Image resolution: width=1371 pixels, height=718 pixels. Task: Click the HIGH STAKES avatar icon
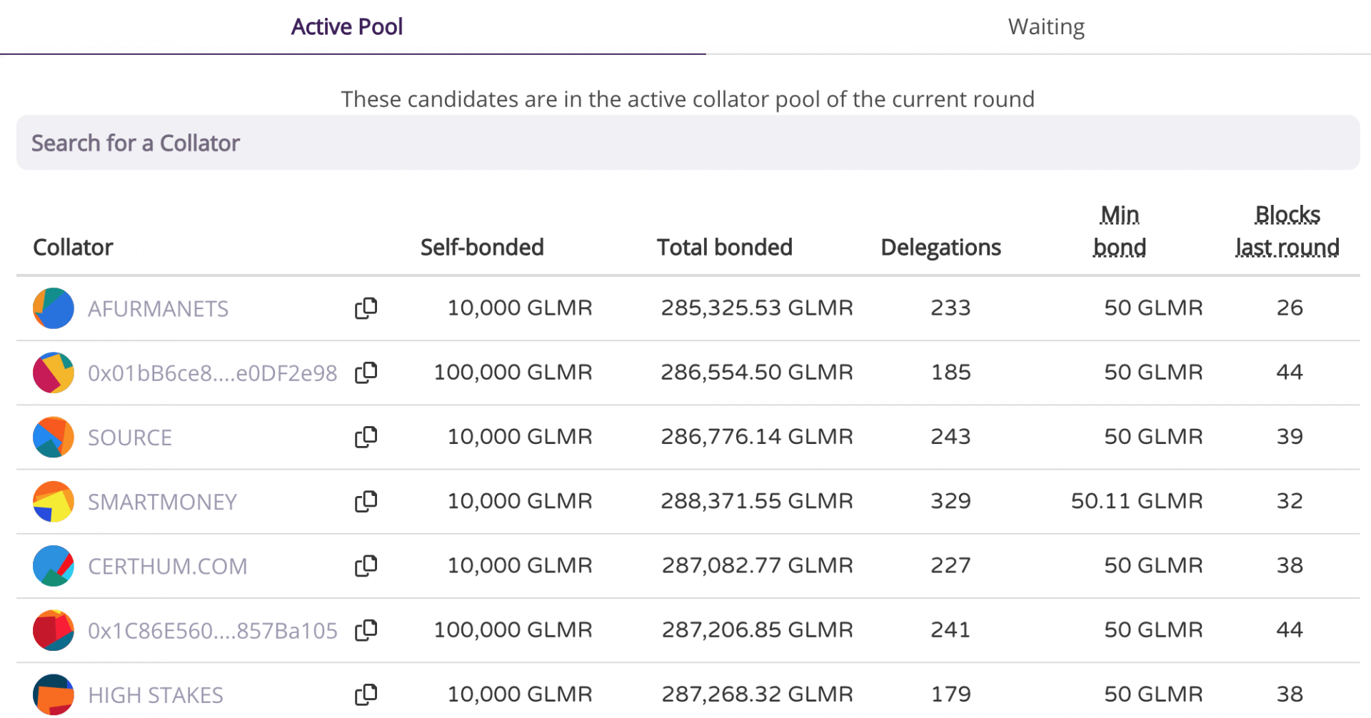click(53, 694)
